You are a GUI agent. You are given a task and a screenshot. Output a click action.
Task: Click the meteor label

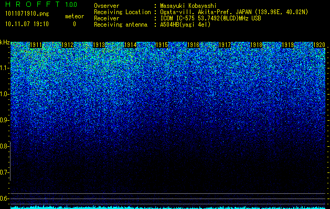click(x=74, y=16)
